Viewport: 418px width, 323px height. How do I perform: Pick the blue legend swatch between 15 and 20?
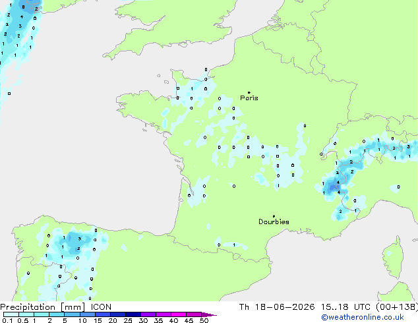pyautogui.click(x=103, y=314)
